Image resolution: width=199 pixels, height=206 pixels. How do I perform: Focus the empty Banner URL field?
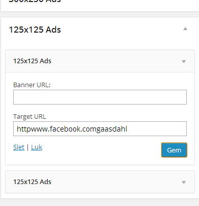100,97
